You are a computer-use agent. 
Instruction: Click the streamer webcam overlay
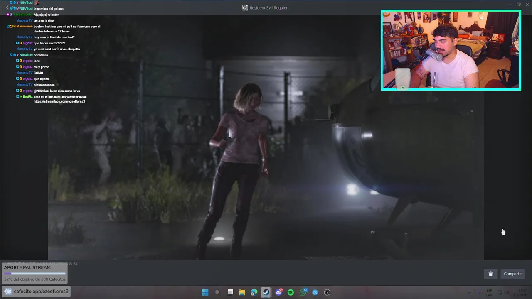pyautogui.click(x=451, y=50)
